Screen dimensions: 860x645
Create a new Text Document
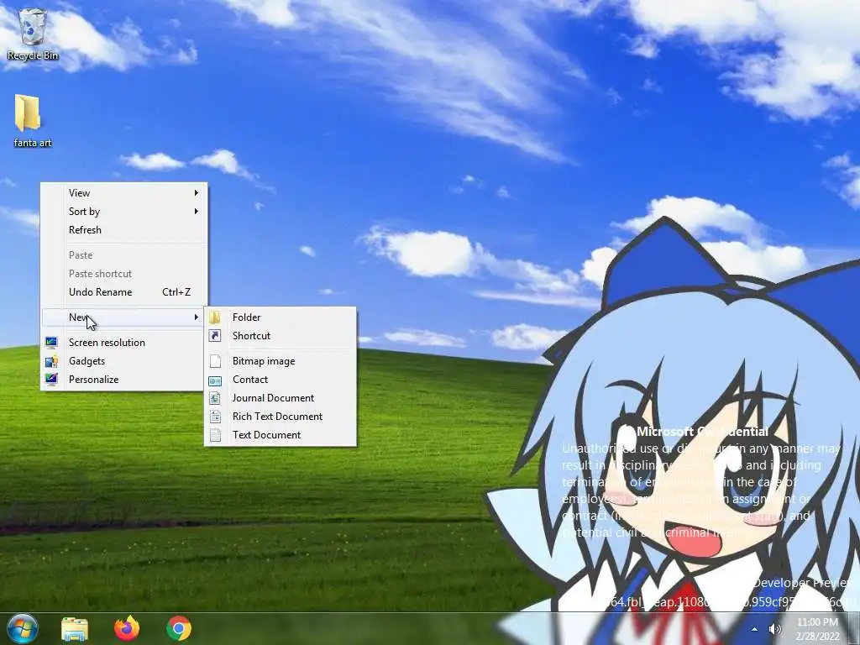click(x=281, y=435)
